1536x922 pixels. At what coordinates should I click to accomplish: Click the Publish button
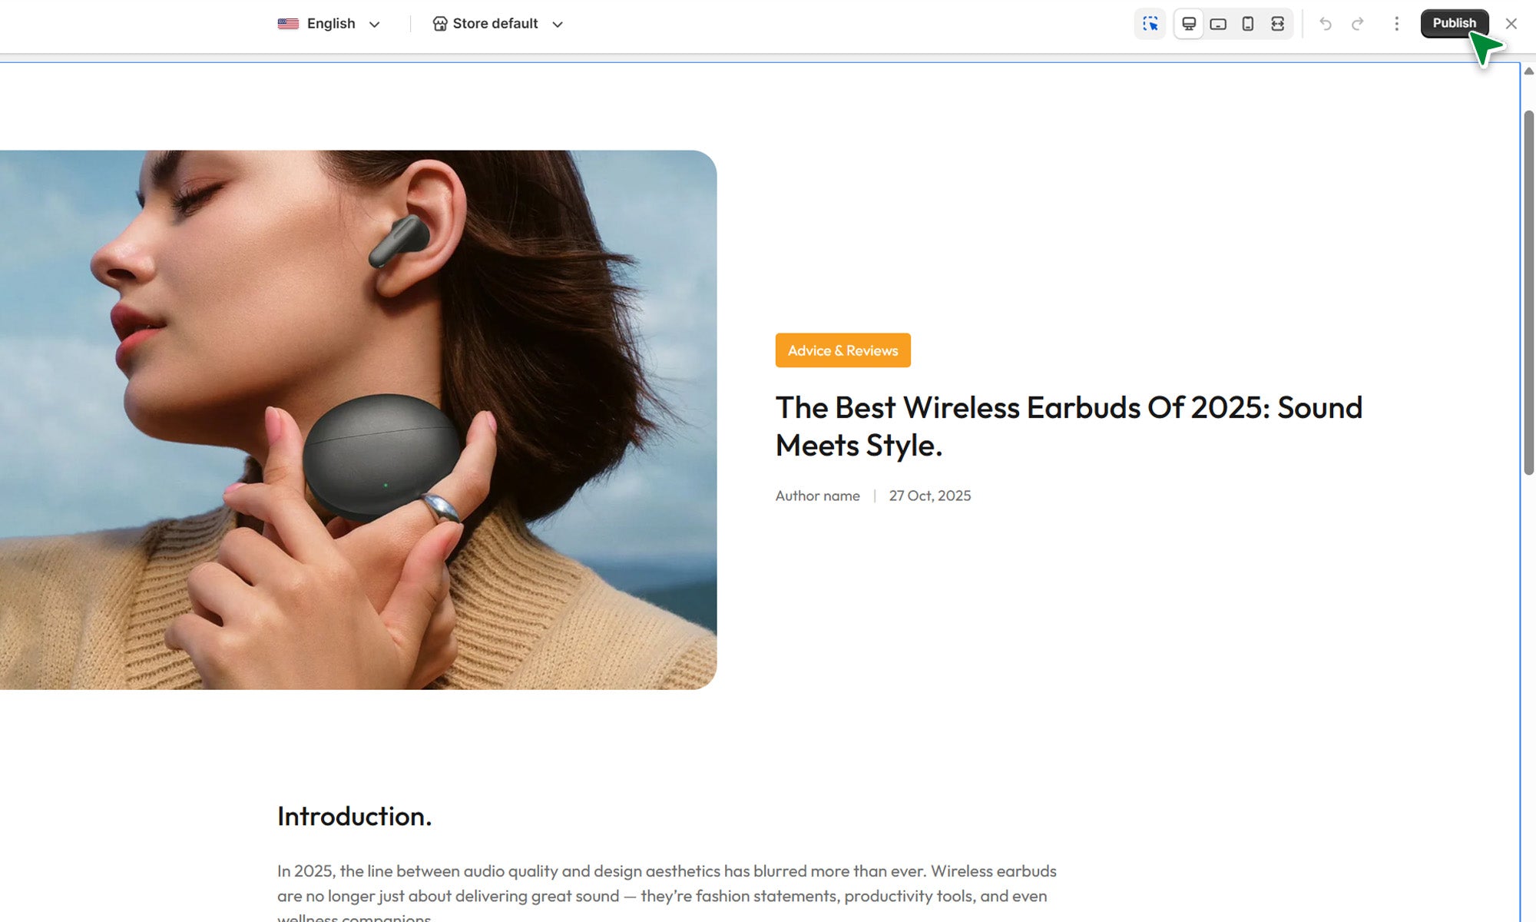click(1453, 23)
